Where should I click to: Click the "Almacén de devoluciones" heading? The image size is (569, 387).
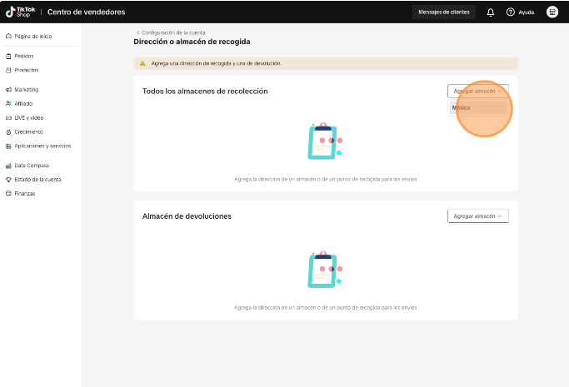(x=187, y=216)
